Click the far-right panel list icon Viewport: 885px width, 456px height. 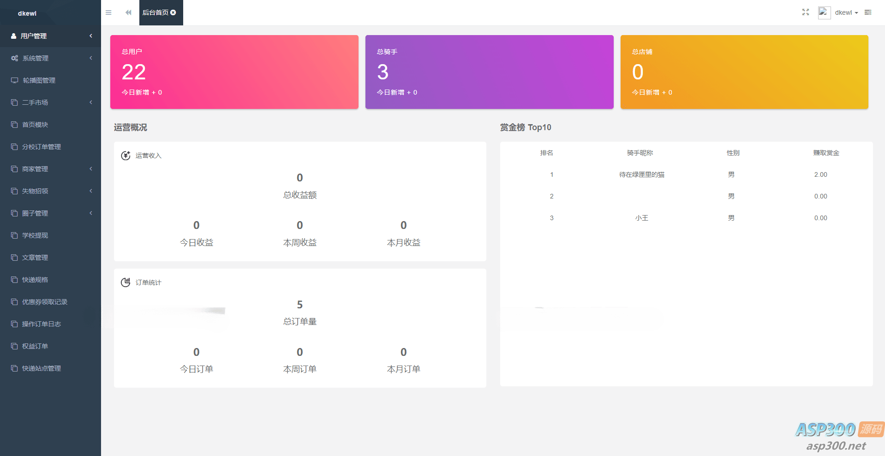pyautogui.click(x=868, y=12)
